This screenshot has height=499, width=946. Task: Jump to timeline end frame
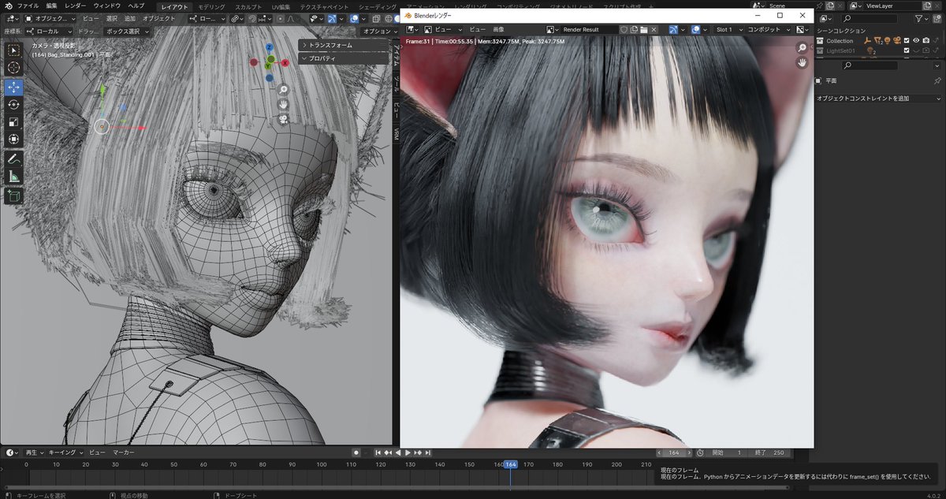(427, 452)
